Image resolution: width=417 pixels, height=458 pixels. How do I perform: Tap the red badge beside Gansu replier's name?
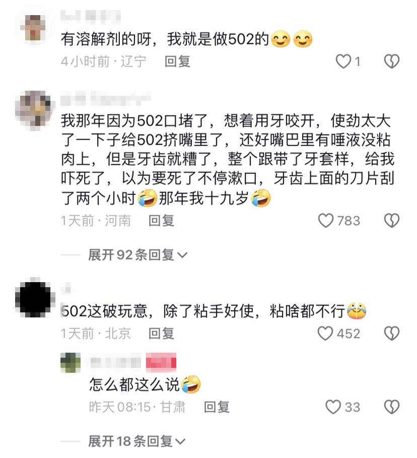click(x=161, y=362)
